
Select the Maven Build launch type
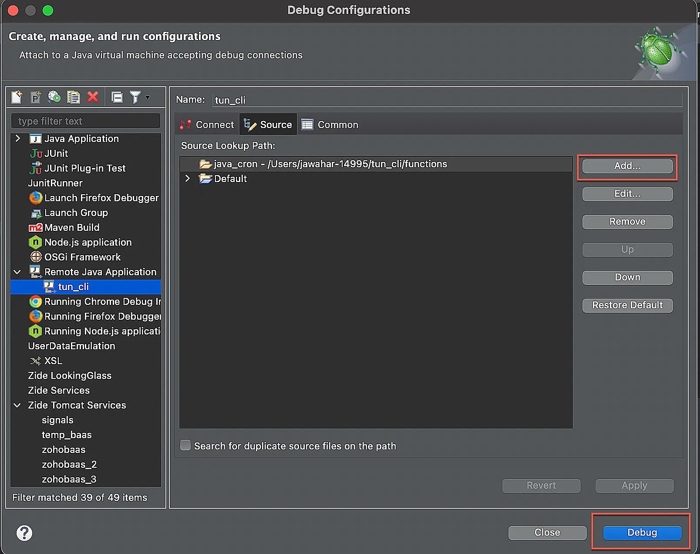(72, 227)
